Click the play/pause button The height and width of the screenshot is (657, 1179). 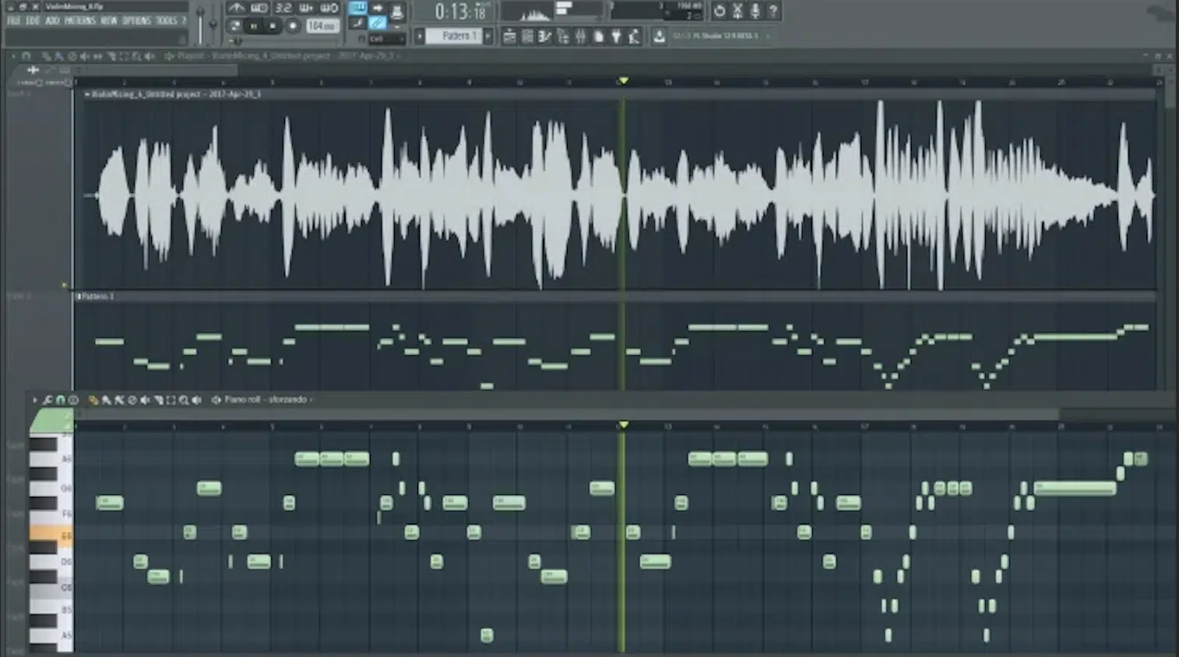tap(253, 26)
